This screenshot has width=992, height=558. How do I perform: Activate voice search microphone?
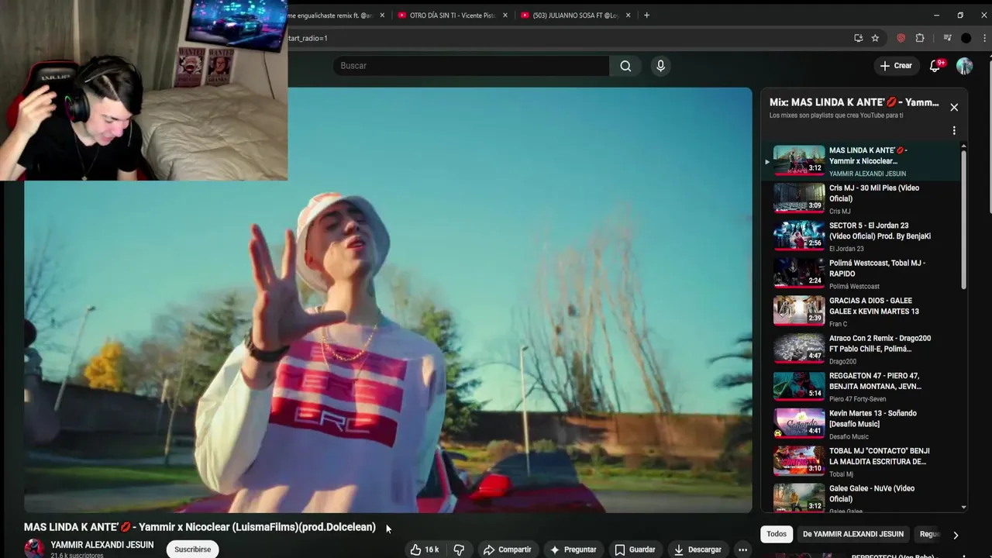[660, 66]
